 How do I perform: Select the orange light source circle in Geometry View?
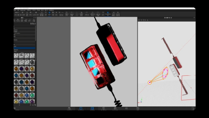click(x=150, y=82)
